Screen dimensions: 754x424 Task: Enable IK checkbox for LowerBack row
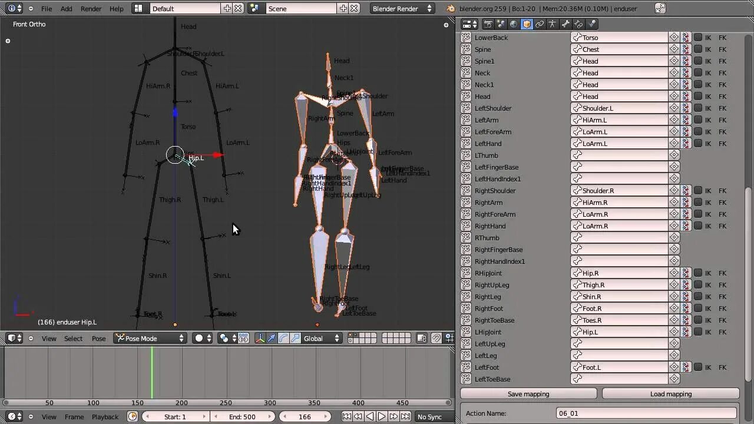click(x=698, y=38)
